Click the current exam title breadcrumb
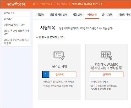Viewport: 131px width, 108px height. [88, 4]
